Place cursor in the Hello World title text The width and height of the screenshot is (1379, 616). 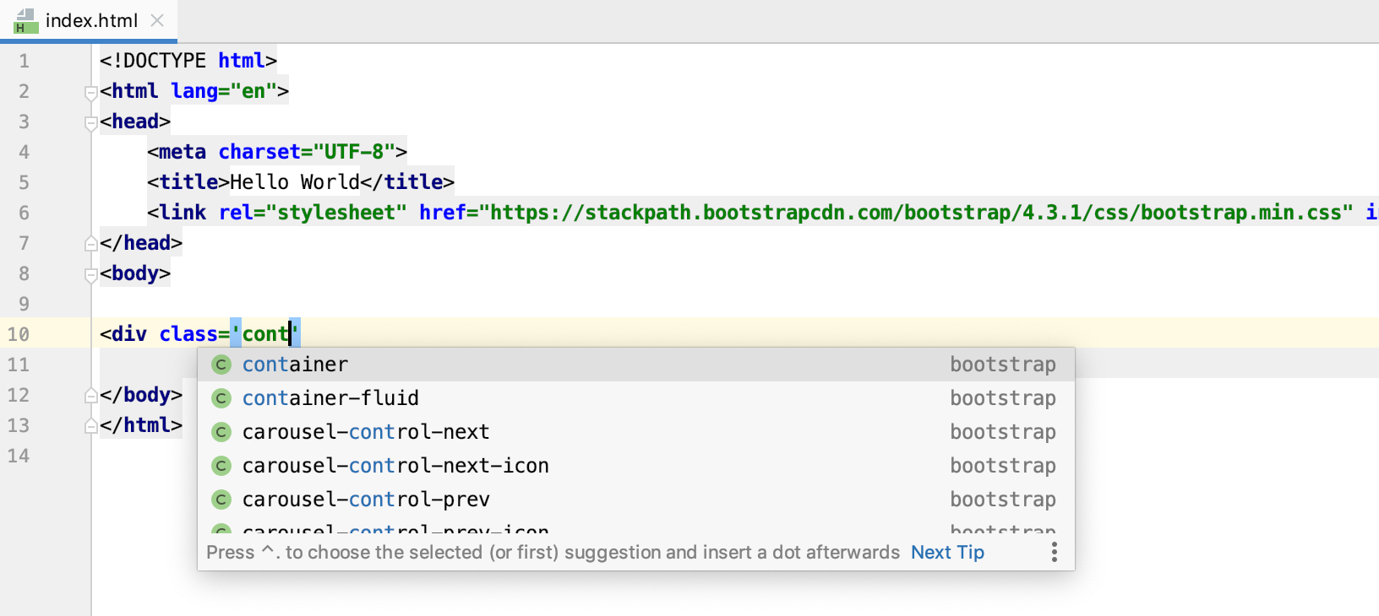(294, 182)
